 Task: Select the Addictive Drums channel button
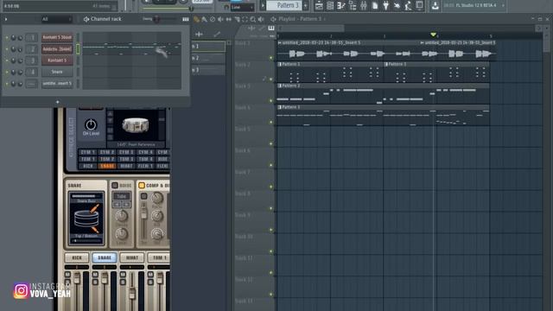(x=57, y=49)
